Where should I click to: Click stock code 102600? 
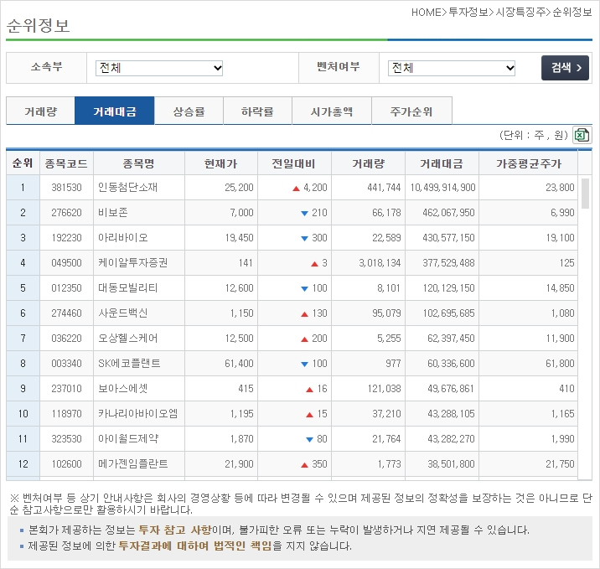pyautogui.click(x=66, y=463)
